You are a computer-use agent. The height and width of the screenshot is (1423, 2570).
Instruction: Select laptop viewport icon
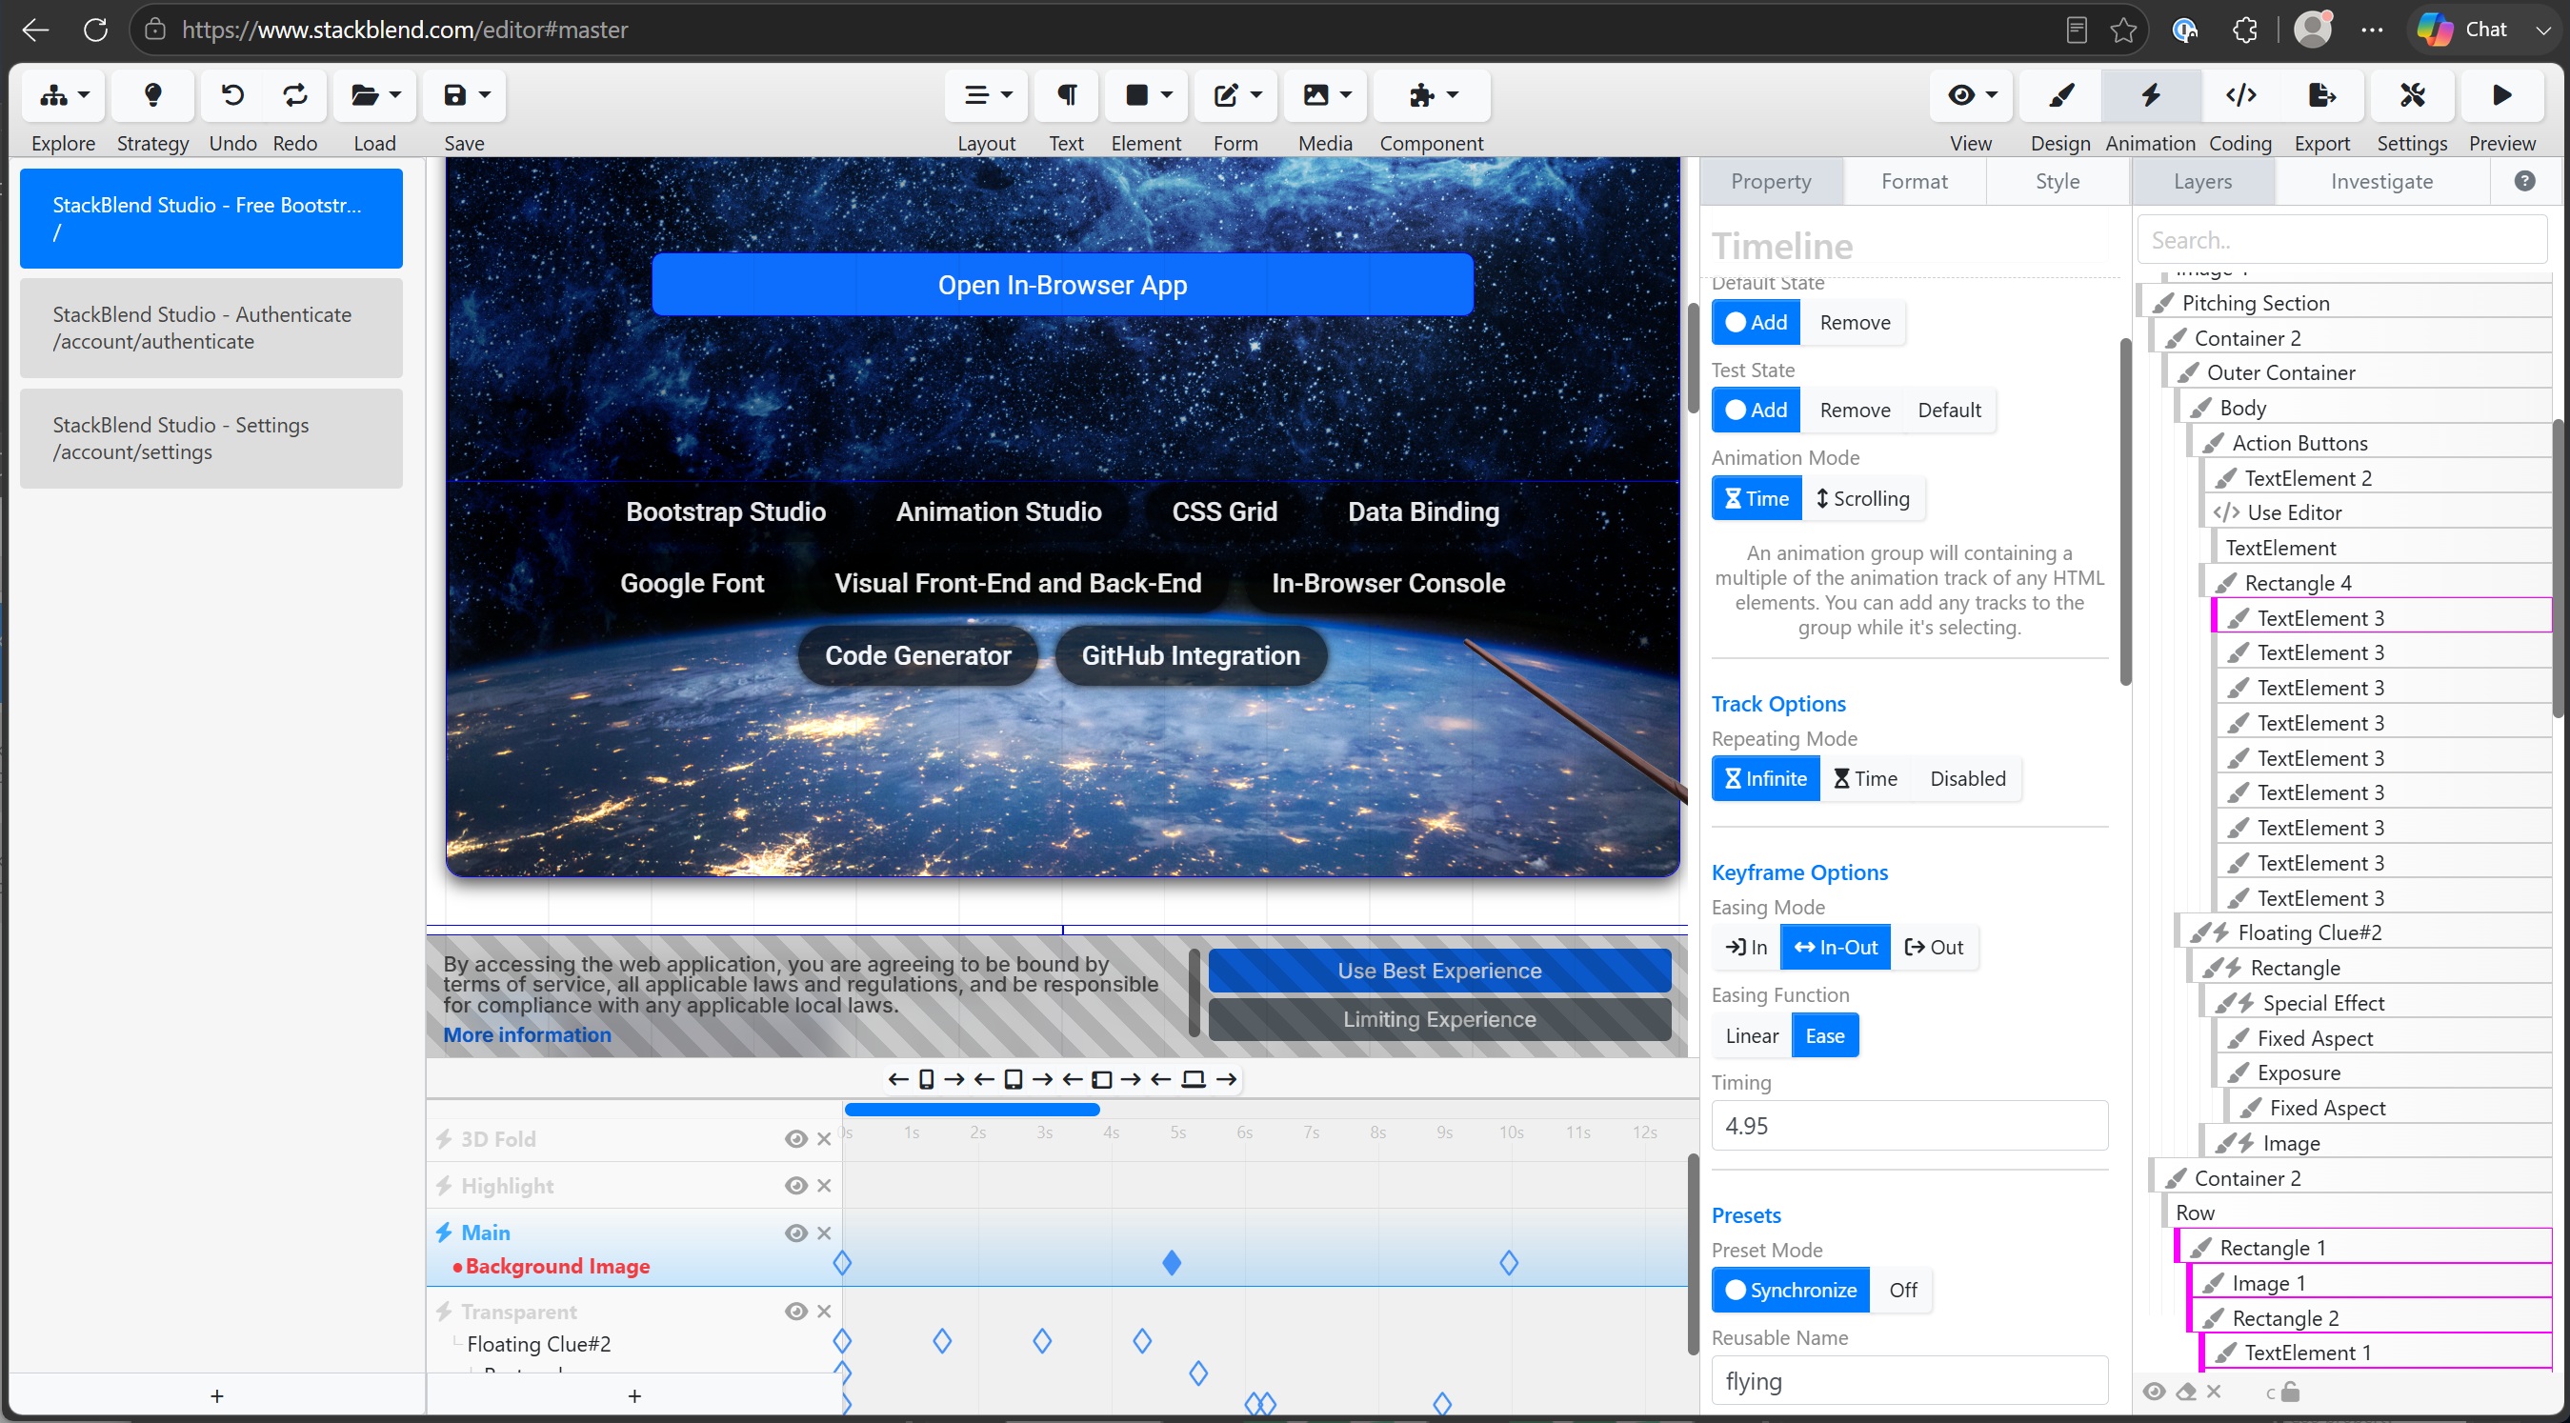pos(1194,1080)
